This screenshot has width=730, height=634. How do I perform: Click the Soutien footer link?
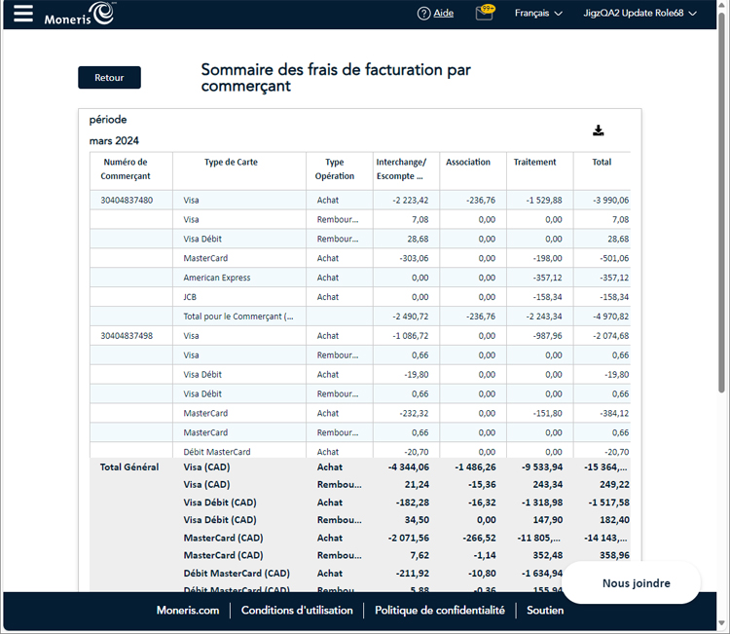545,611
